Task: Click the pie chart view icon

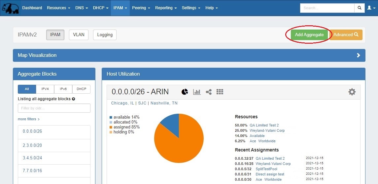Action: [x=185, y=92]
